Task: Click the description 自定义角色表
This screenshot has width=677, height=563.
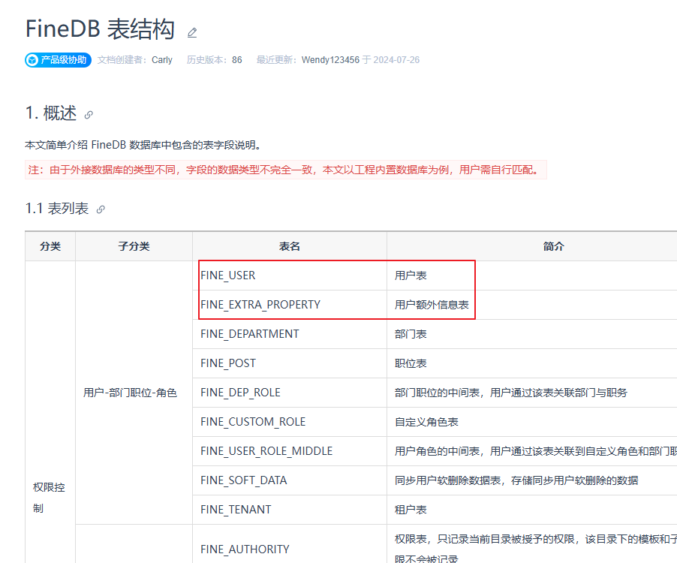Action: coord(426,422)
